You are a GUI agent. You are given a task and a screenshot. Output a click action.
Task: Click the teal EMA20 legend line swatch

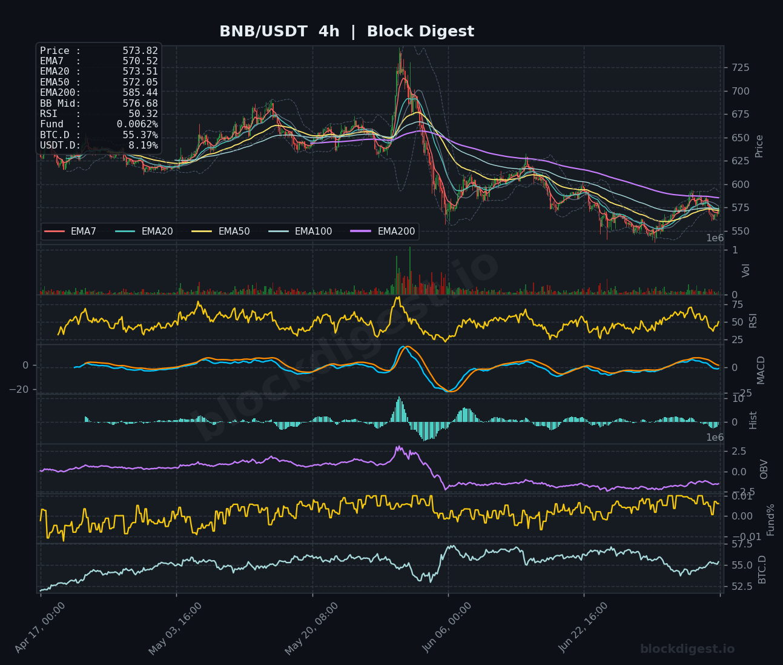click(x=125, y=232)
